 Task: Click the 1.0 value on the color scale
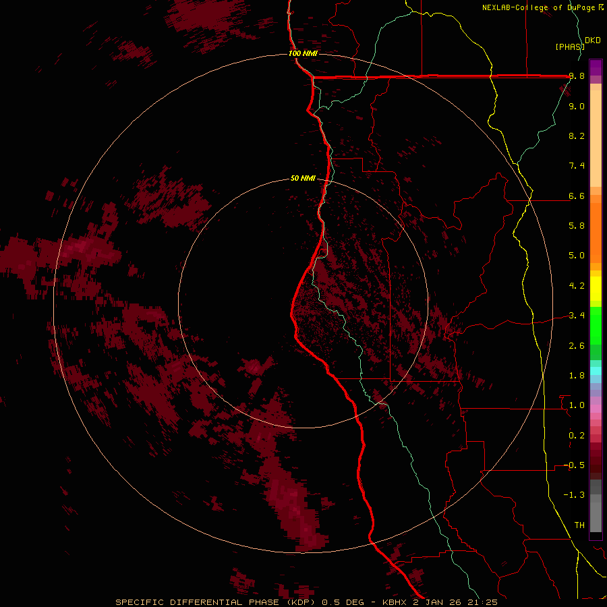click(577, 405)
